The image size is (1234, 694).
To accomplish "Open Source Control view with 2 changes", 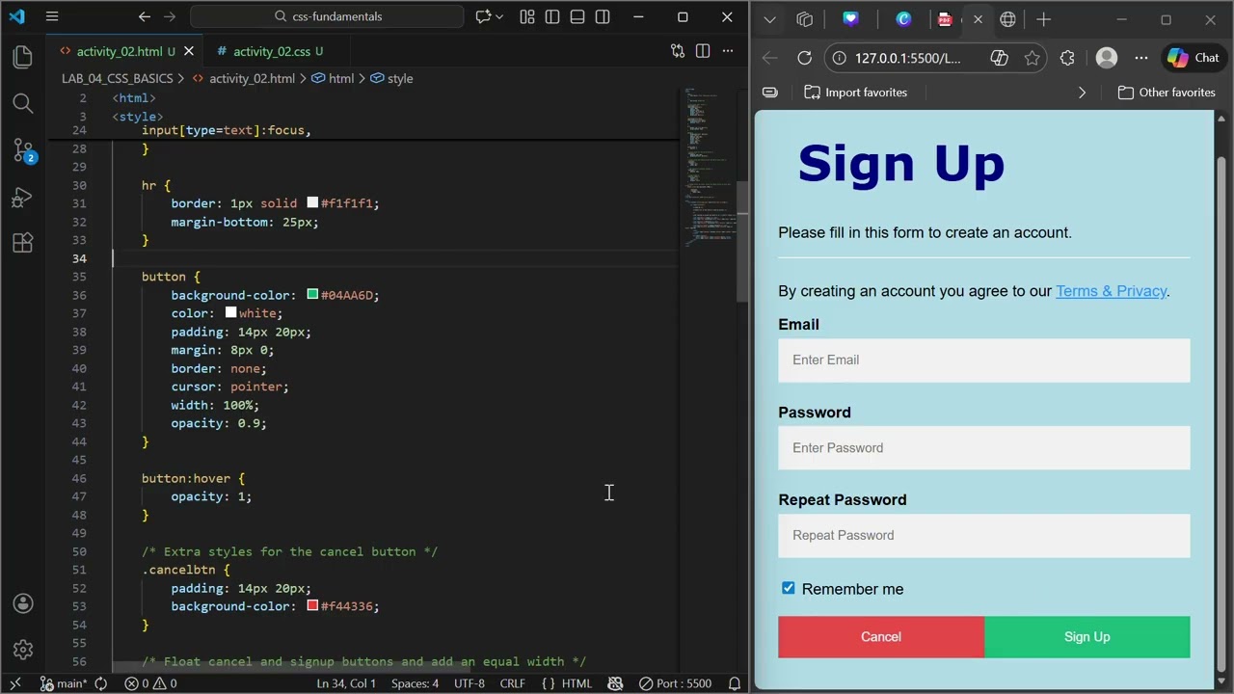I will click(23, 150).
